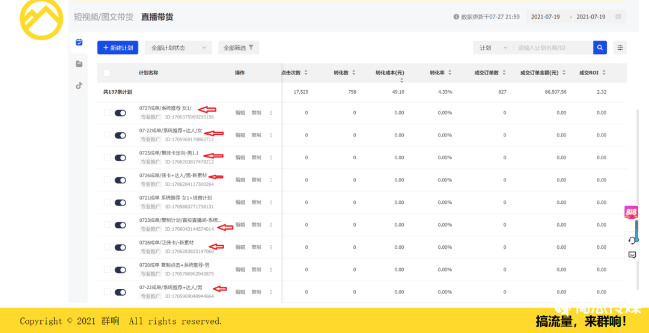Open column settings via the sliders icon
This screenshot has width=649, height=333.
pos(620,47)
